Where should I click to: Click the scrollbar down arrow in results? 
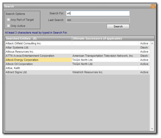coord(152,129)
